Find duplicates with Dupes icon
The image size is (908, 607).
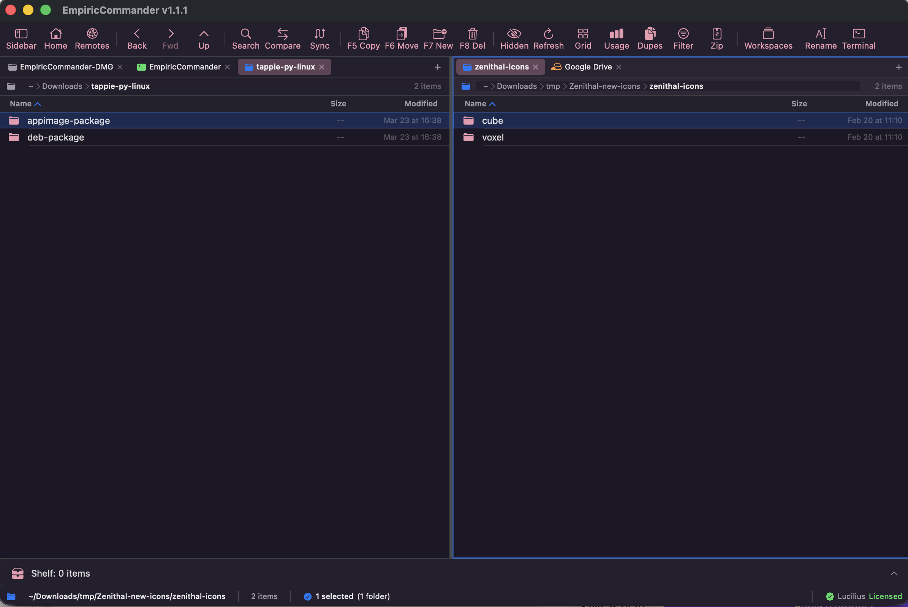[x=649, y=38]
